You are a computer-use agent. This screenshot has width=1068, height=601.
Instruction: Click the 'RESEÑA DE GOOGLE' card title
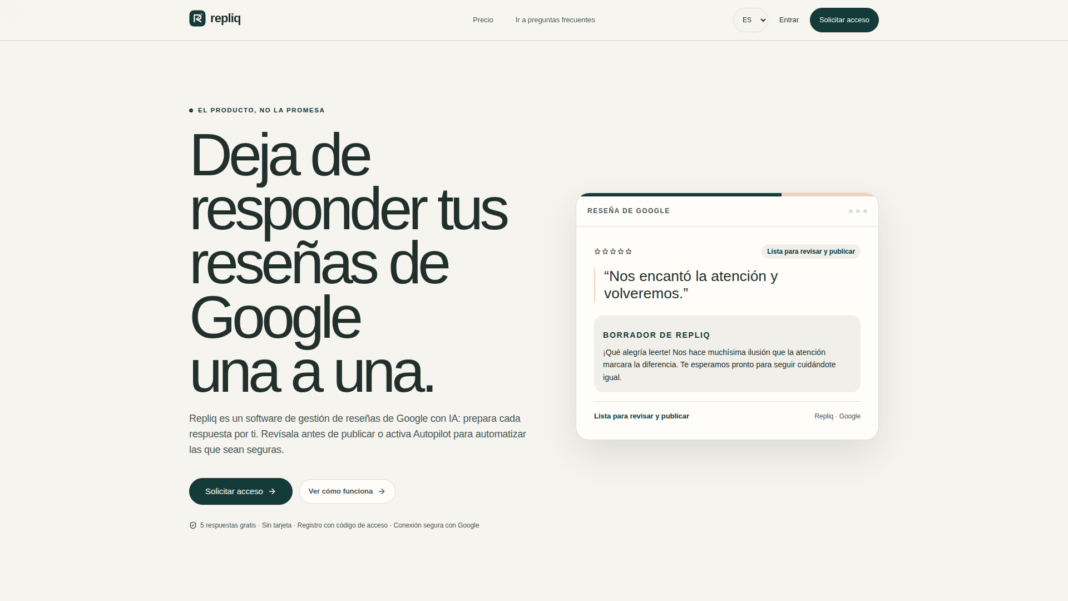coord(629,211)
